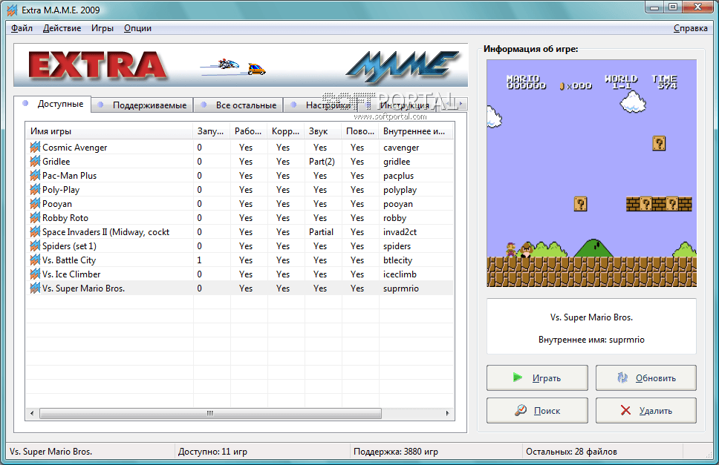Click the right arrow of horizontal scrollbar
719x465 pixels.
(448, 413)
